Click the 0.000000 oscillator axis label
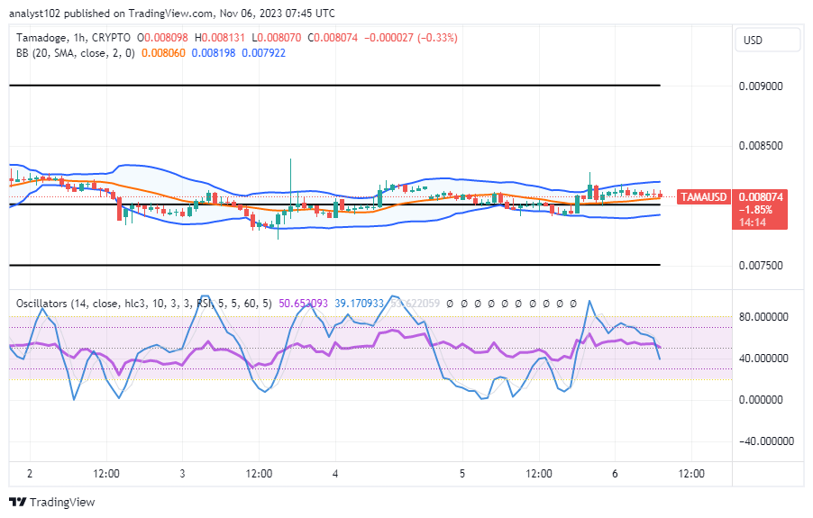Viewport: 813px width, 518px height. [761, 400]
